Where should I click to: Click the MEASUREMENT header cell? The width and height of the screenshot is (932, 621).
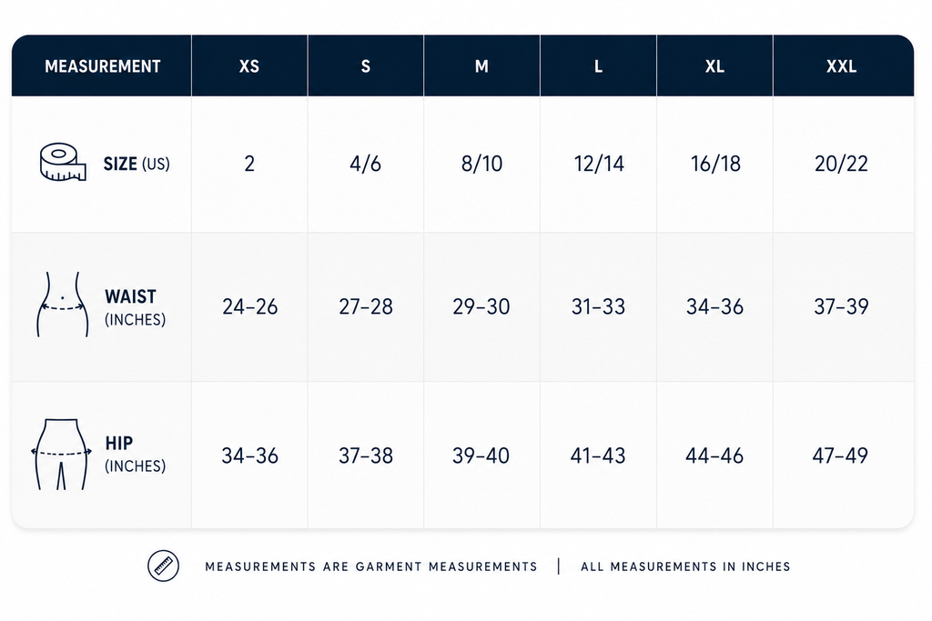click(x=102, y=65)
